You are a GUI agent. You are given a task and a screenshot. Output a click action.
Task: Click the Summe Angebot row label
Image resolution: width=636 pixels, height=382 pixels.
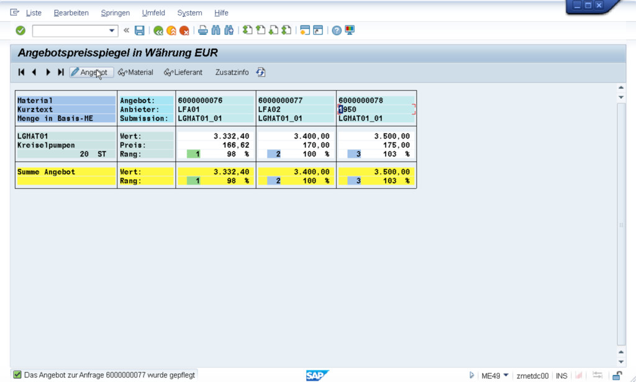click(46, 172)
